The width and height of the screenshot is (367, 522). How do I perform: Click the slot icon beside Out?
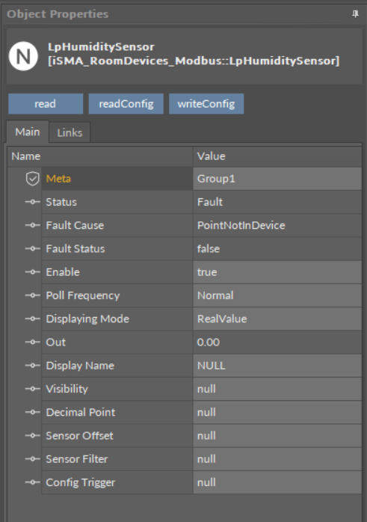pos(33,342)
